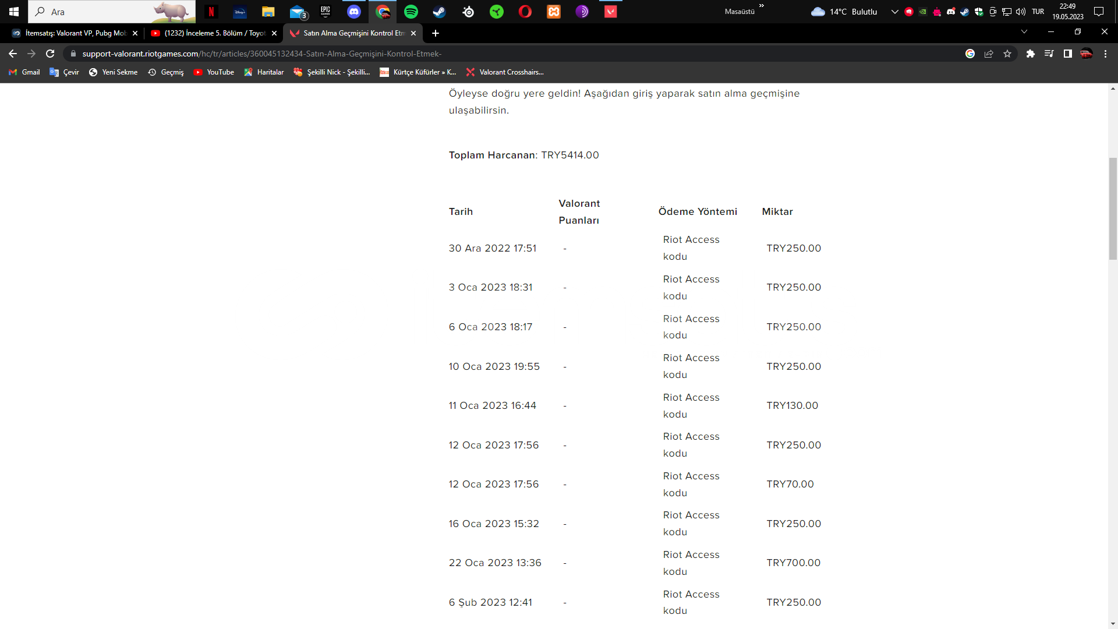Open the Geçmiş bookmark
This screenshot has width=1118, height=629.
point(166,72)
